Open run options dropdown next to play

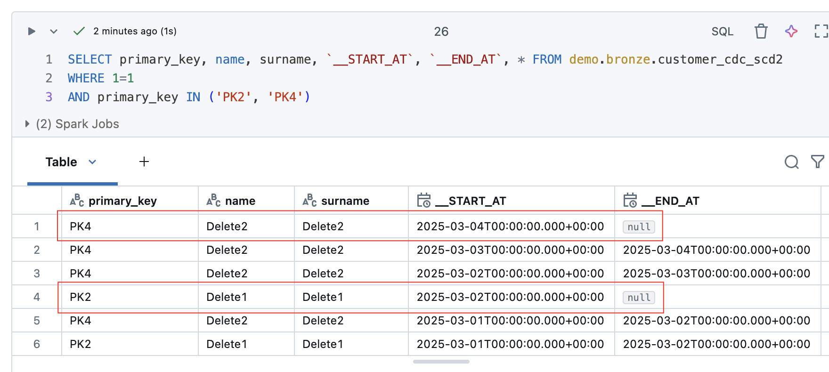tap(54, 32)
